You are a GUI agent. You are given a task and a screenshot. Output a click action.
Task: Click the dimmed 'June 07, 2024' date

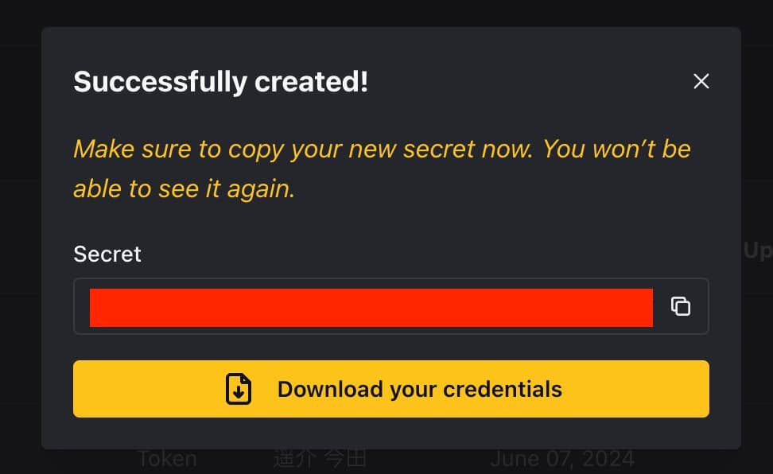(562, 459)
